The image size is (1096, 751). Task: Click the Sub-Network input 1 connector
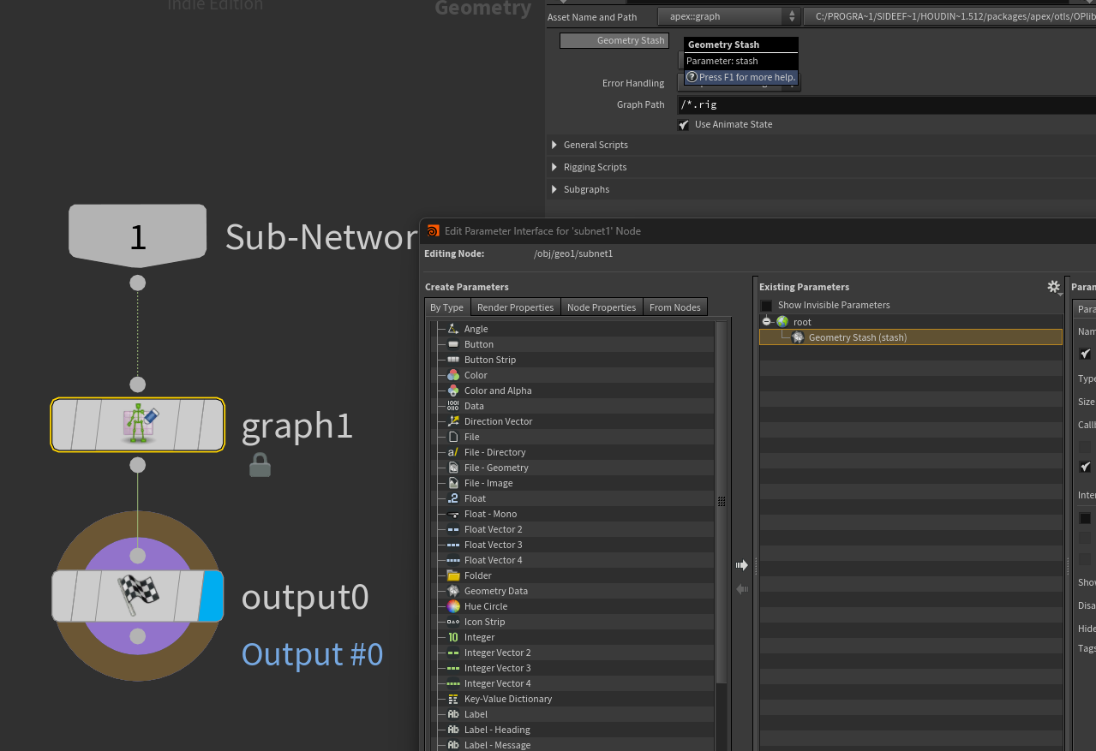click(x=137, y=283)
